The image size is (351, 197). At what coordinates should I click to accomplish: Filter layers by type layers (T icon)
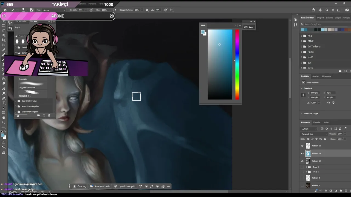(x=331, y=129)
